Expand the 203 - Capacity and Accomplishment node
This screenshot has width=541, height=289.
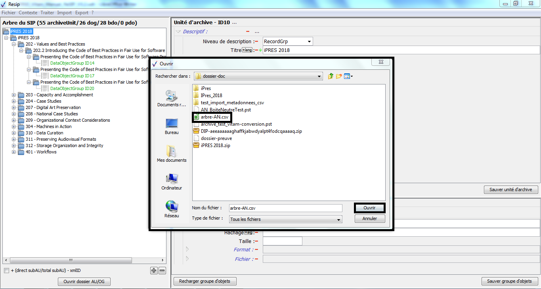pos(14,95)
